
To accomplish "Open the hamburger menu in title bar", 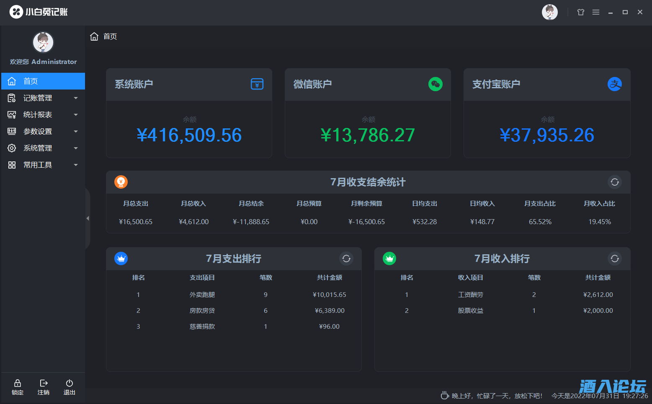I will 596,12.
